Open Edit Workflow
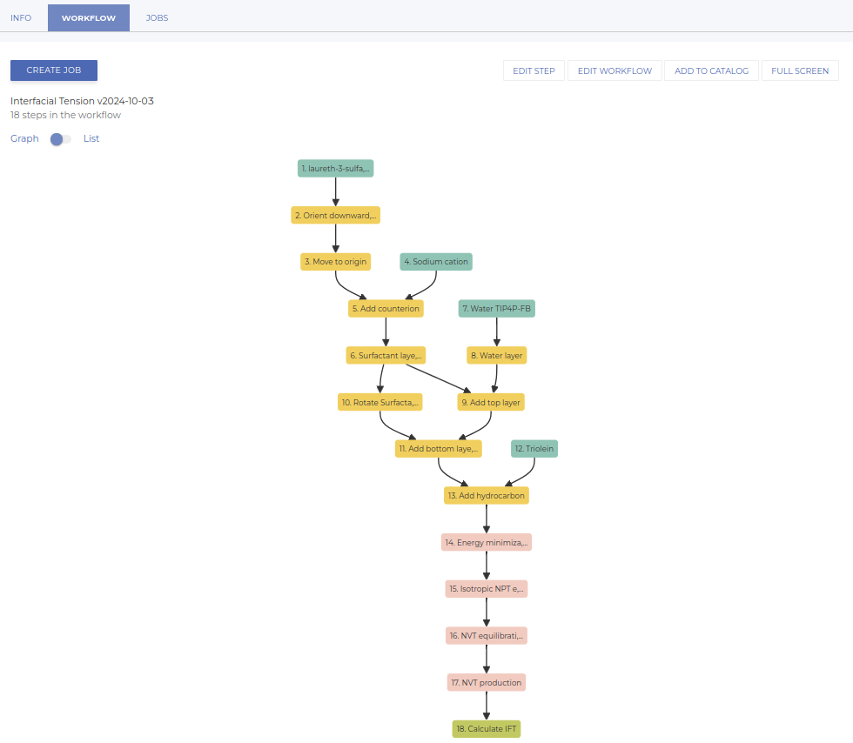853x743 pixels. [615, 70]
